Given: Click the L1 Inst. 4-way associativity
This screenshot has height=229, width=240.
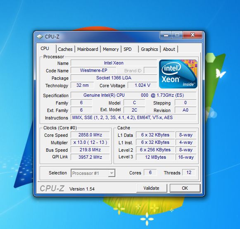Looking at the screenshot, I should pos(186,142).
